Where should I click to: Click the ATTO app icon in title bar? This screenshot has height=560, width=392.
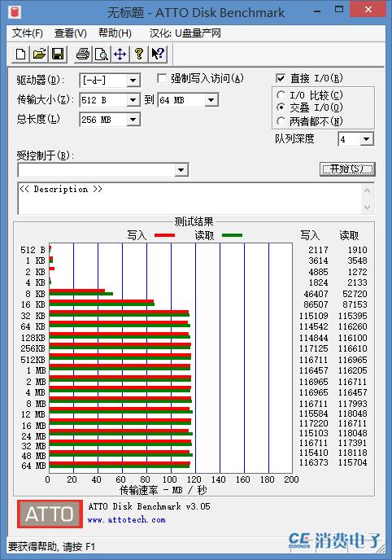click(15, 12)
